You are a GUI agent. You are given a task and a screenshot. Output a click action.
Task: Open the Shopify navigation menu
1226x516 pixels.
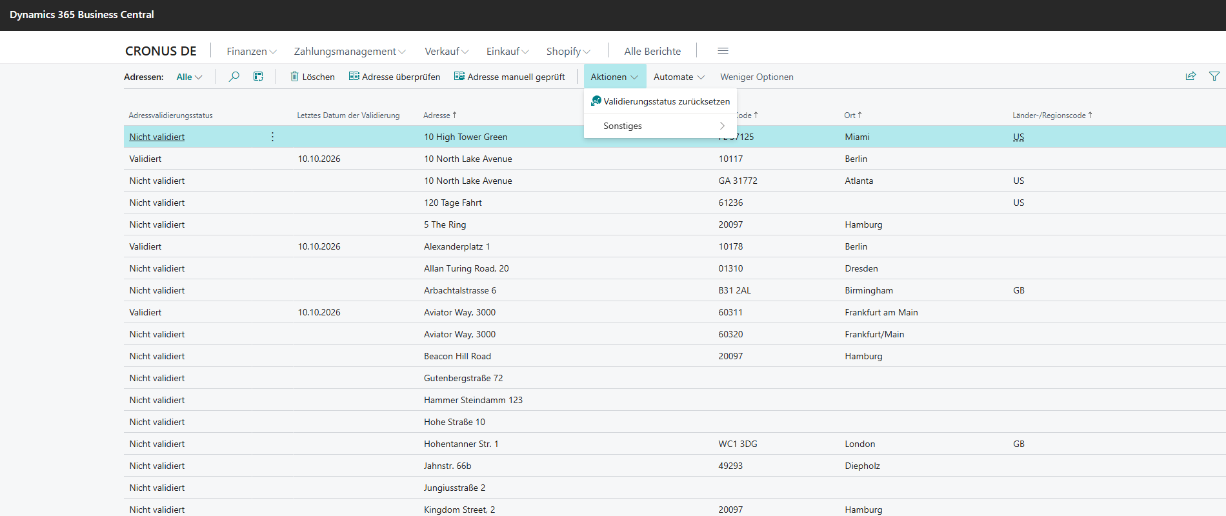[568, 51]
